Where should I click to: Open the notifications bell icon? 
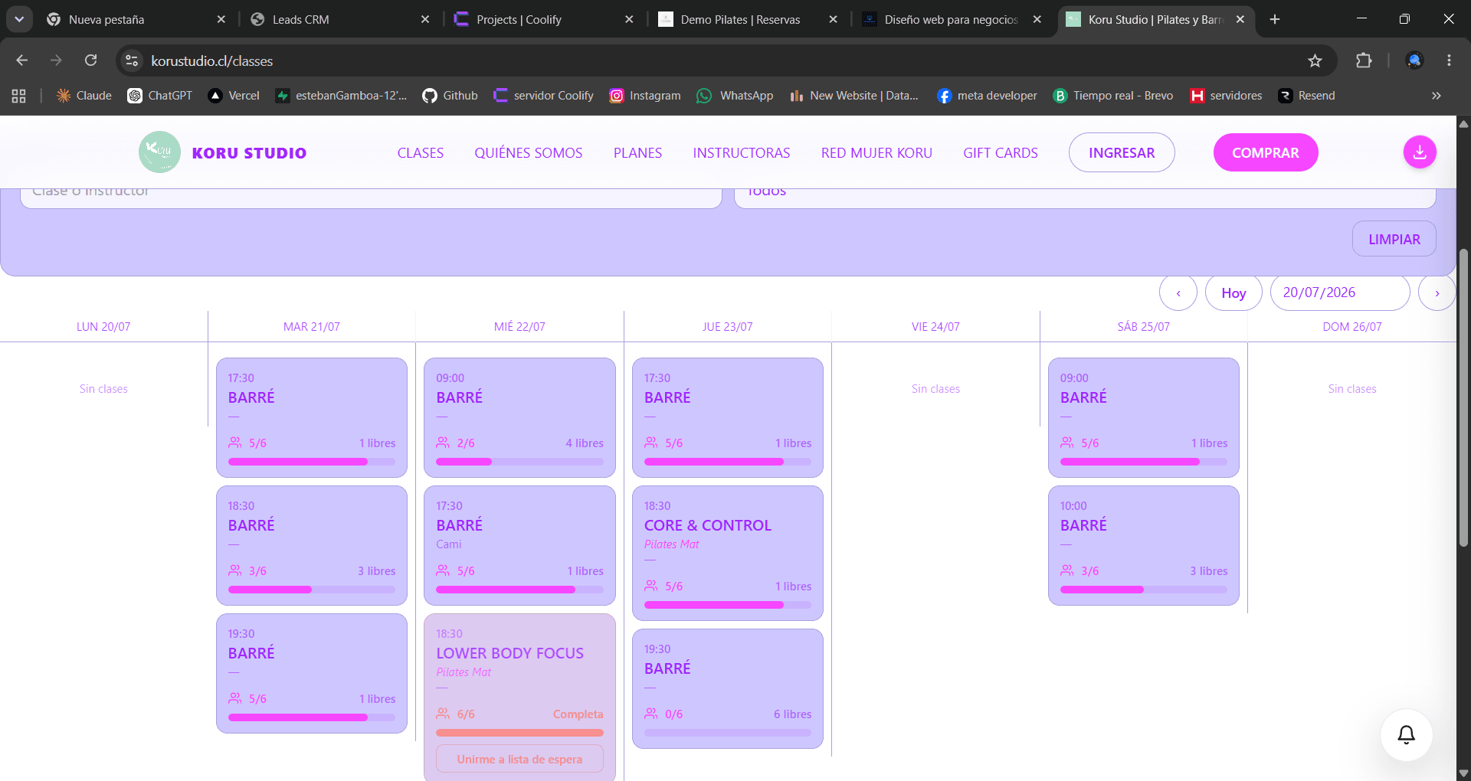coord(1407,735)
